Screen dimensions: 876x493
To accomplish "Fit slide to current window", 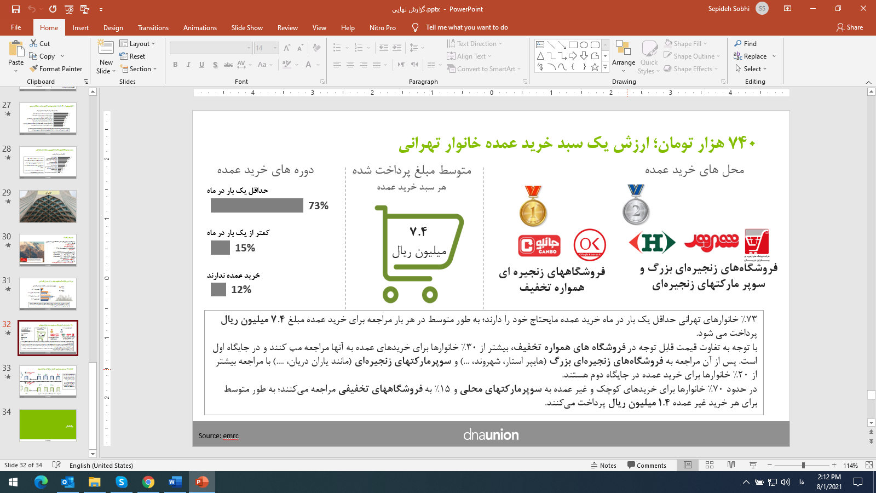I will (x=869, y=465).
